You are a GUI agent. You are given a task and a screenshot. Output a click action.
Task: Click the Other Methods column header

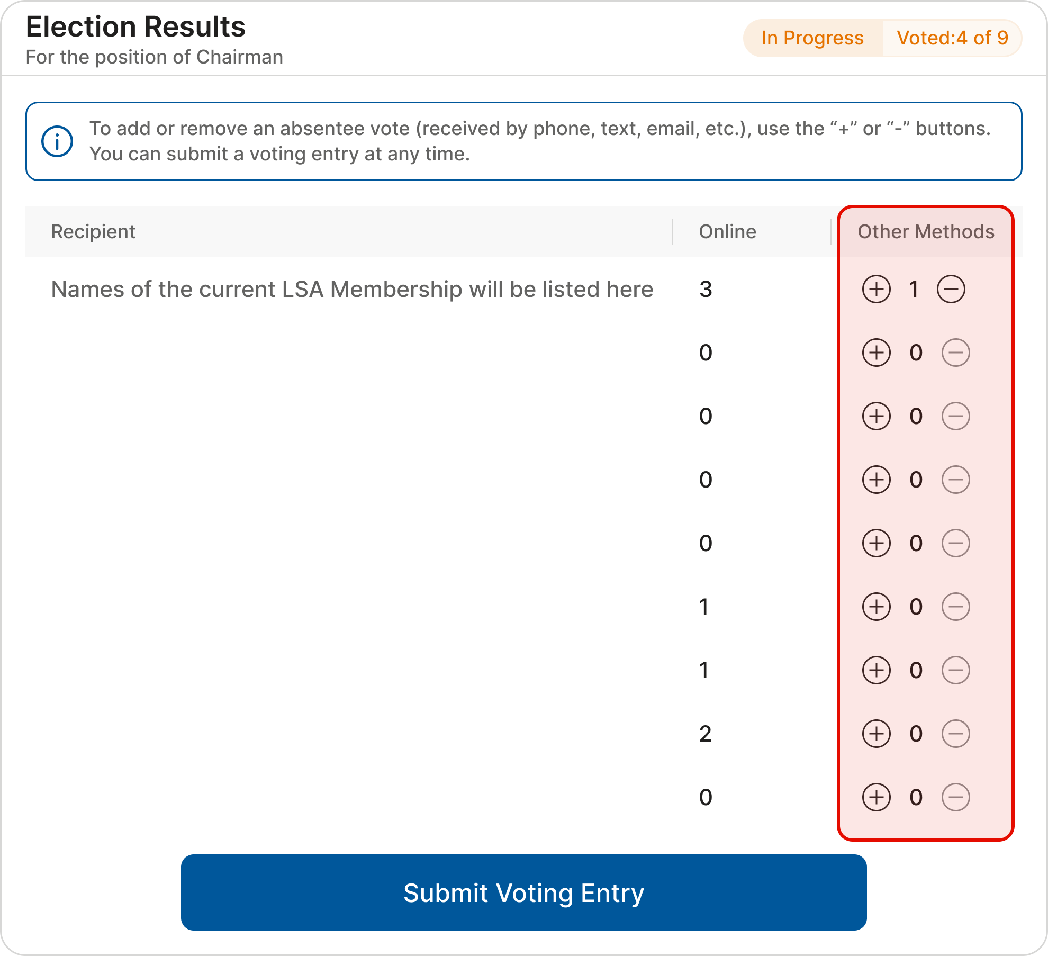[926, 232]
